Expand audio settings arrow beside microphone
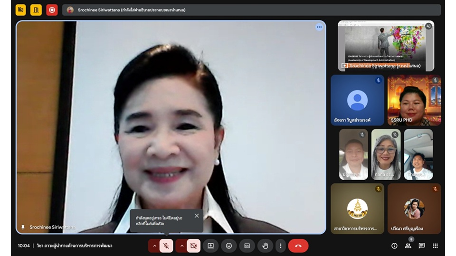Screen dimensions: 456x256 pos(154,246)
